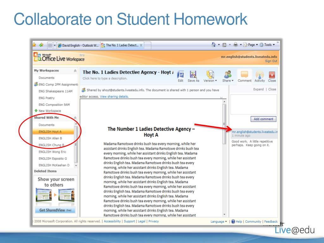Screen dimensions: 324x243
Task: Select ENGLISH Allen B workspace
Action: [50, 138]
